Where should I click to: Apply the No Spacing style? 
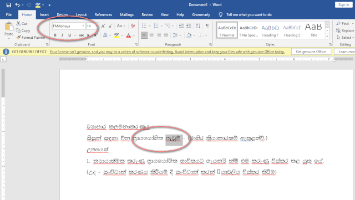coord(248,30)
